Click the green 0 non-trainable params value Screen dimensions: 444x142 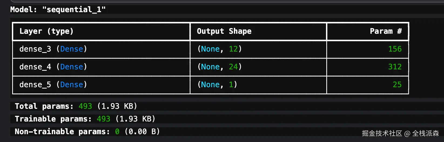117,132
